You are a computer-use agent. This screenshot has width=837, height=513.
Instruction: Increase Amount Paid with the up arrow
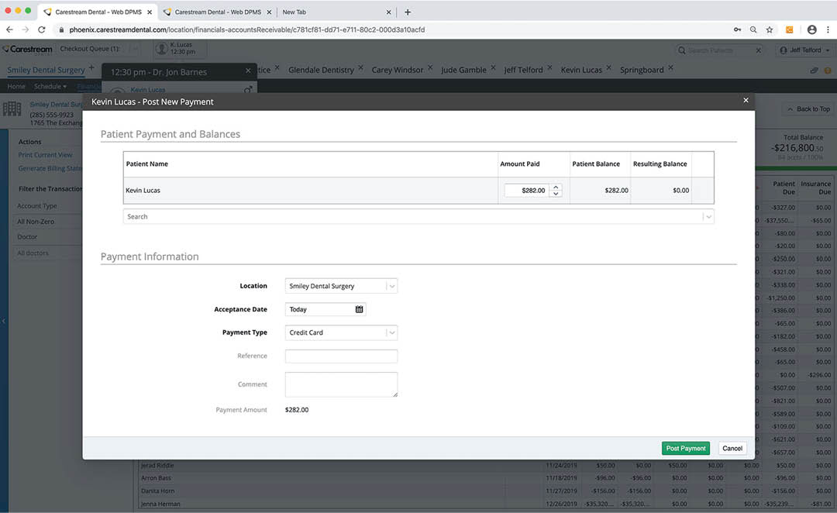pos(556,187)
